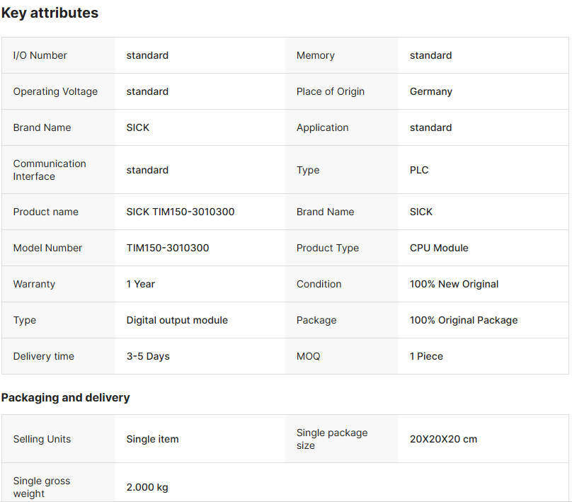Click the Operating Voltage label
Screen dimensions: 572x502
coord(55,91)
